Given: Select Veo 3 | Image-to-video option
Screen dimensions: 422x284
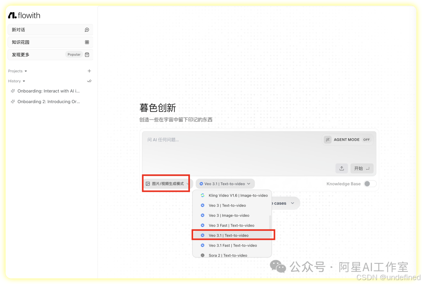Looking at the screenshot, I should (x=232, y=215).
